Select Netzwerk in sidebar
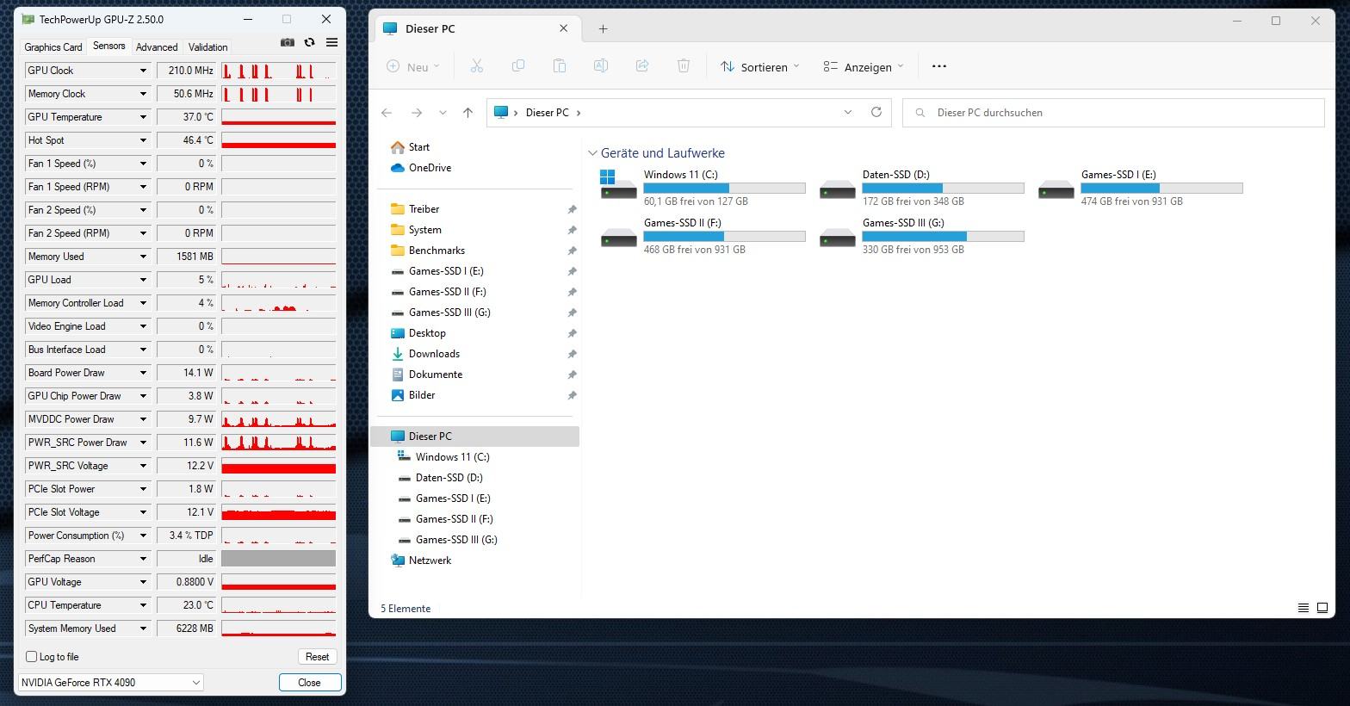 (421, 560)
